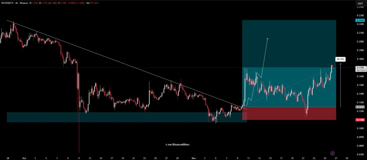This screenshot has width=367, height=160.
Task: Click the t.me/BinanceKillers watermark link
Action: [x=177, y=145]
